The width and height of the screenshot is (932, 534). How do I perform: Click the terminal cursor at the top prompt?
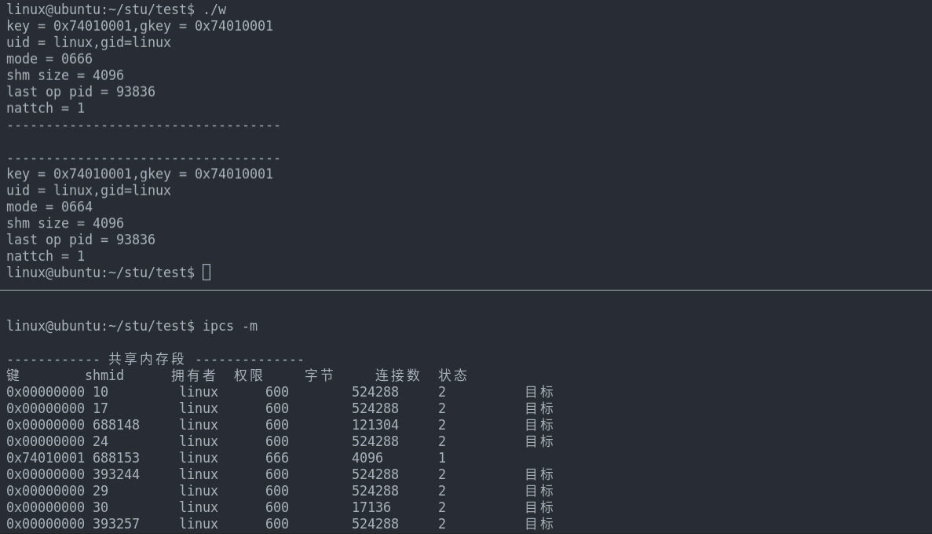207,272
